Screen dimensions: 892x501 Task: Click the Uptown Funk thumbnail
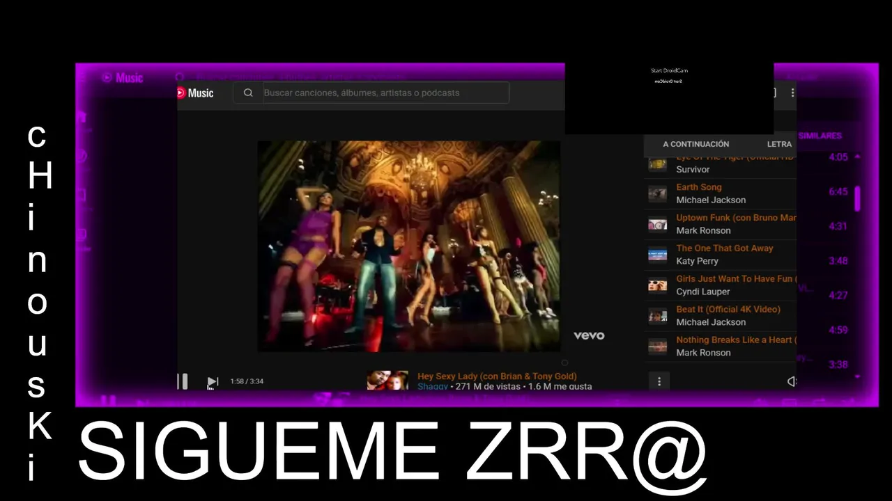click(x=658, y=224)
